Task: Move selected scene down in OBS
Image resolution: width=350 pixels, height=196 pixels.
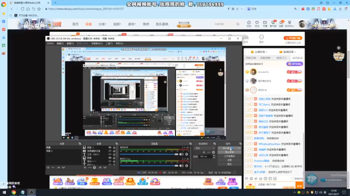Action: (63, 167)
